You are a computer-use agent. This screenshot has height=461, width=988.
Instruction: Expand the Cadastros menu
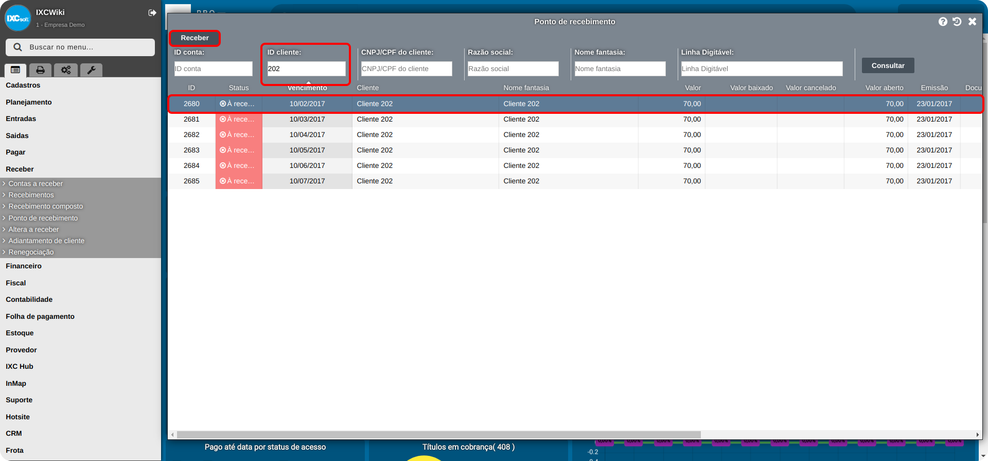point(23,85)
